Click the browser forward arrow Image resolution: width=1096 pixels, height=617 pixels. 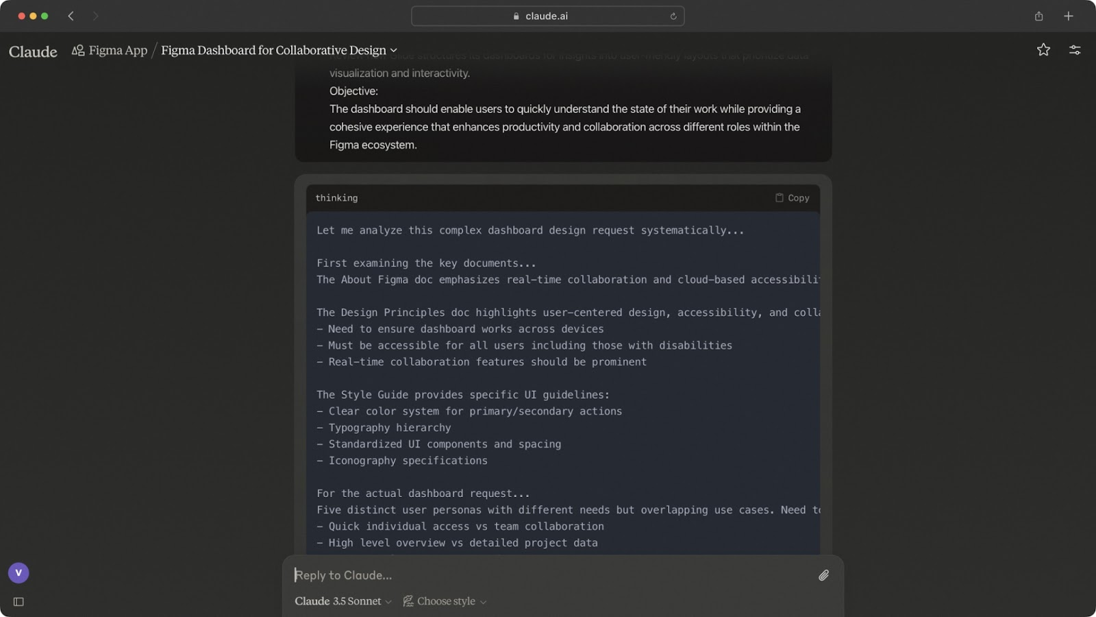95,16
